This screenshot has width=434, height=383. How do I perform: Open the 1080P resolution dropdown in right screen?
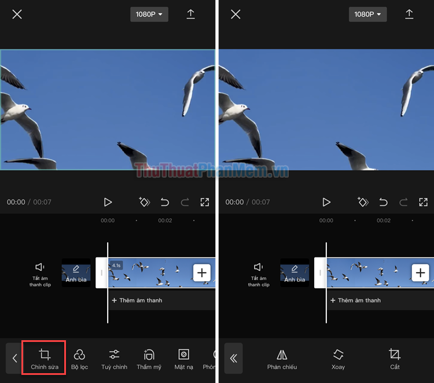point(367,14)
